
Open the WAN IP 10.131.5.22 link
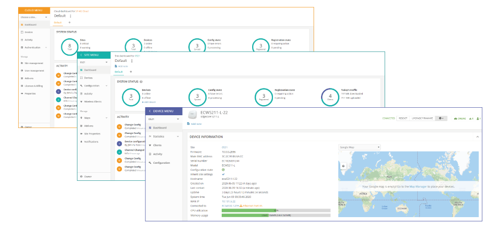(228, 201)
